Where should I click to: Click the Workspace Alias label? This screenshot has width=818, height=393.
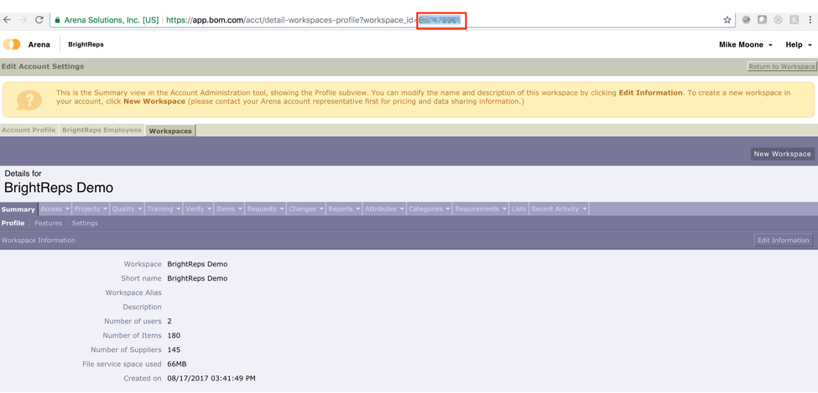(133, 292)
